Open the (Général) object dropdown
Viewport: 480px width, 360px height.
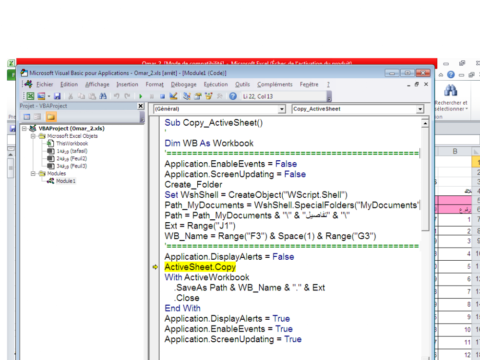[x=282, y=109]
